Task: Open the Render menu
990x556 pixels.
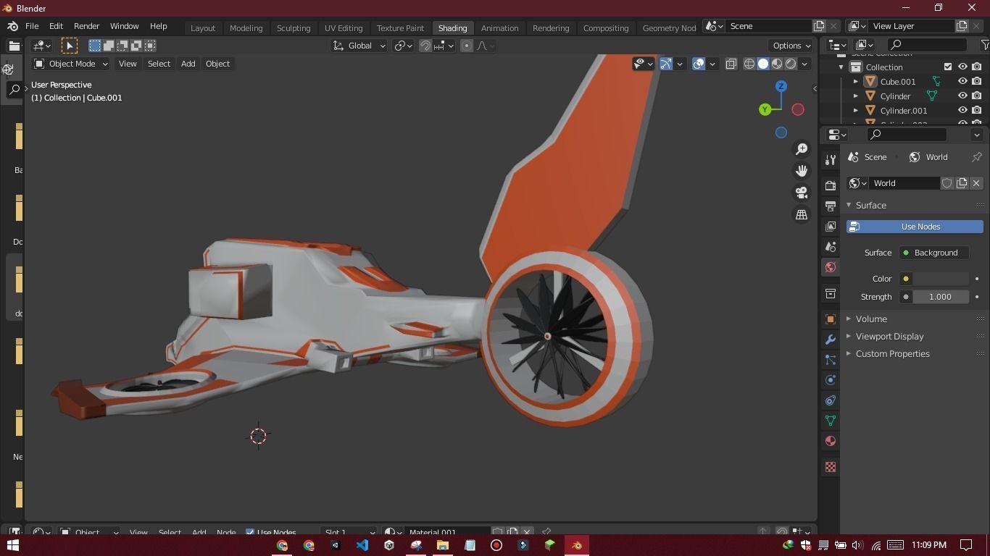Action: tap(86, 26)
